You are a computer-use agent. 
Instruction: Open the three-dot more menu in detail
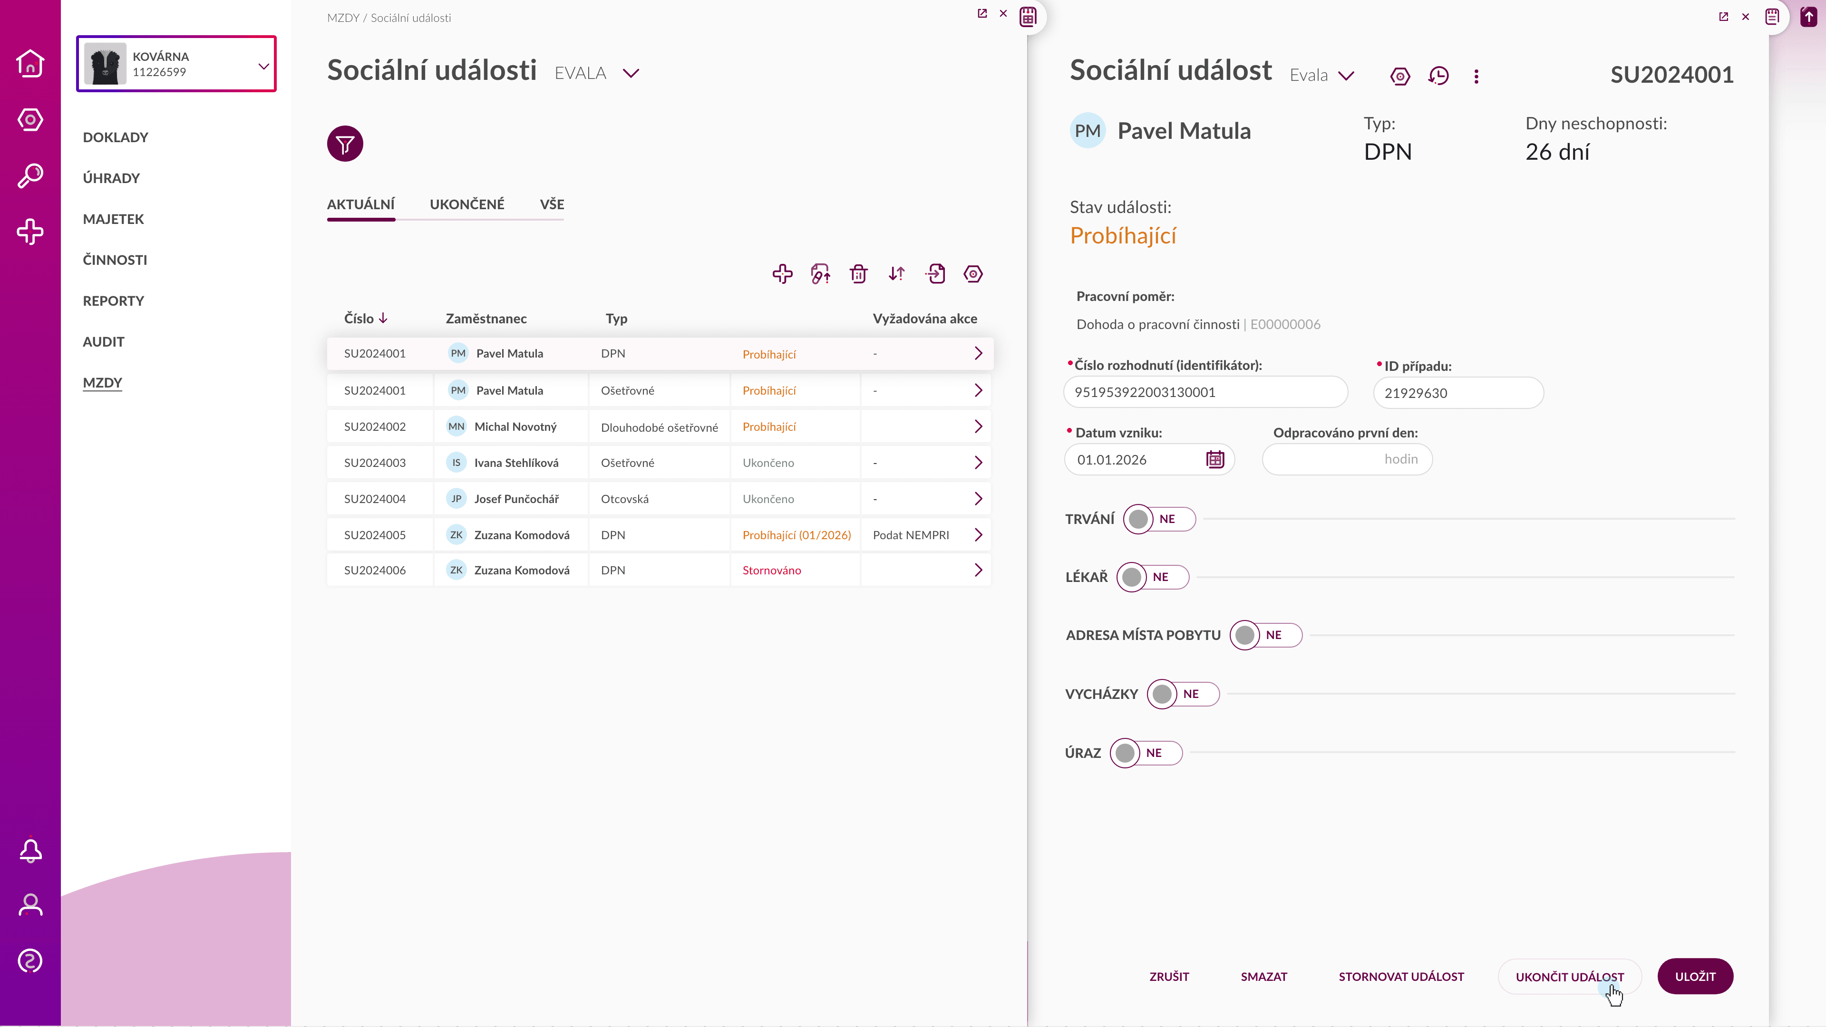tap(1476, 77)
